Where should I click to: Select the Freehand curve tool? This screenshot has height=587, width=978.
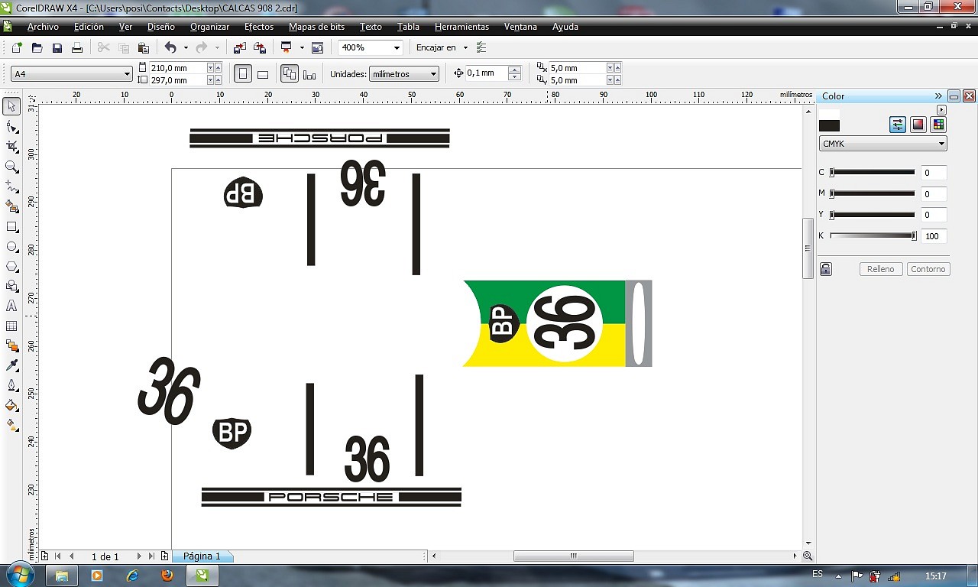coord(11,186)
